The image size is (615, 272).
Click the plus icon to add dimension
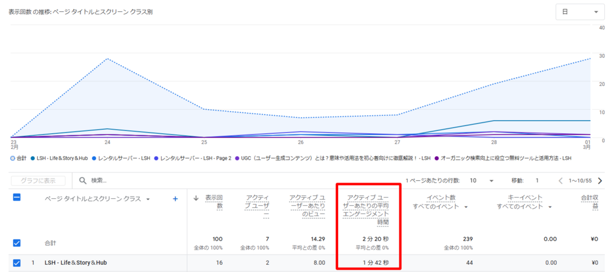click(x=175, y=199)
